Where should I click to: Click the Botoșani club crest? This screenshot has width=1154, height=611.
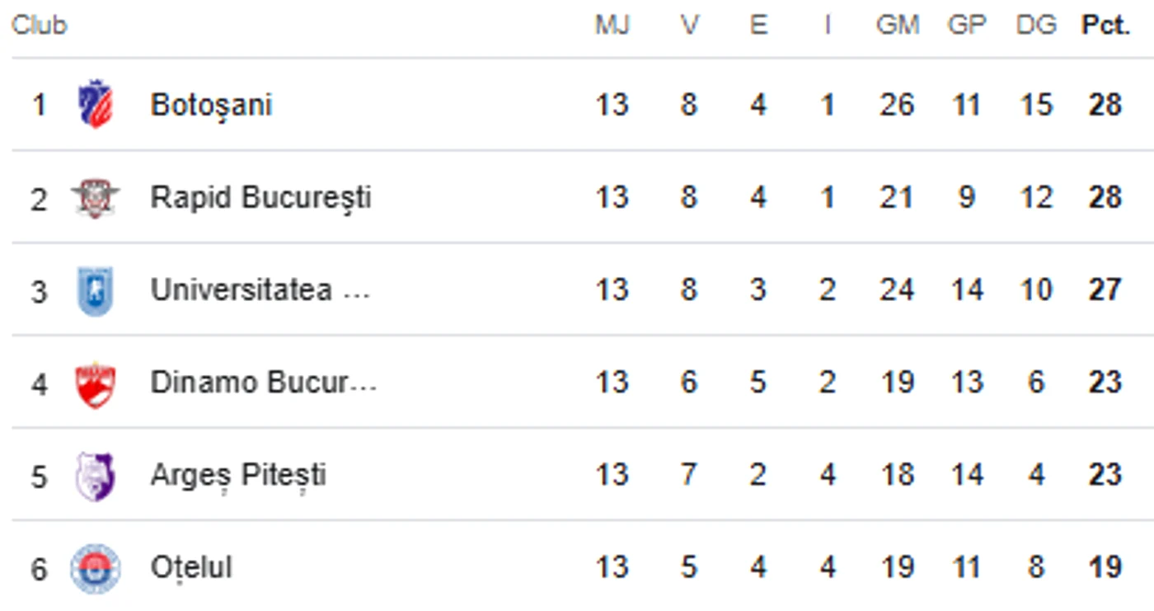pyautogui.click(x=96, y=105)
